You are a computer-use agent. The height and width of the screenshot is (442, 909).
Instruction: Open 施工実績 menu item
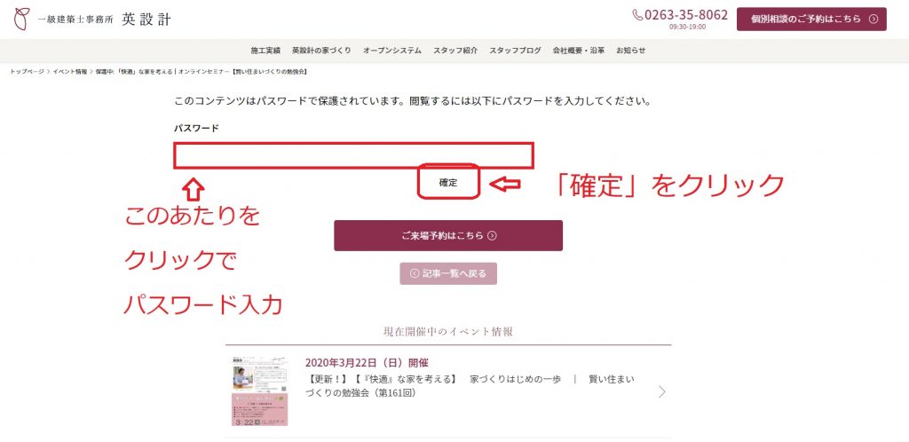pyautogui.click(x=265, y=51)
